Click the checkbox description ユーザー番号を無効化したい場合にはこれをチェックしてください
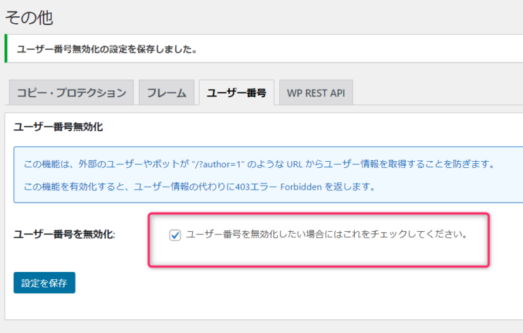The height and width of the screenshot is (333, 523). click(327, 234)
